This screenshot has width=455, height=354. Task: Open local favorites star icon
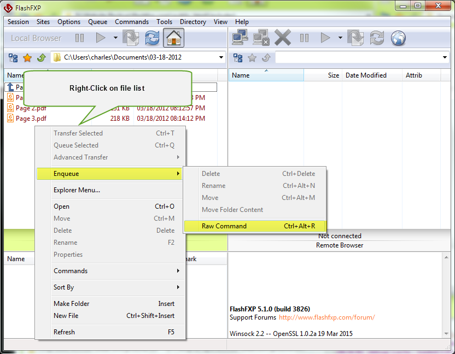(x=27, y=58)
